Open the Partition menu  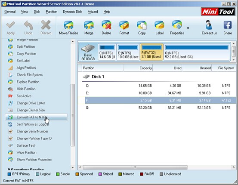pyautogui.click(x=52, y=12)
